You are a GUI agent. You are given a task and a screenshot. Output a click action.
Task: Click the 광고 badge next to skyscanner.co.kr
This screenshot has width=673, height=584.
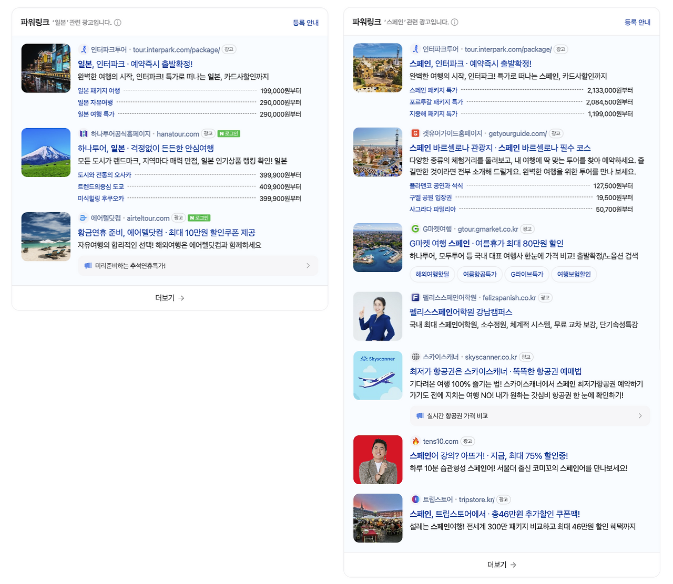526,357
